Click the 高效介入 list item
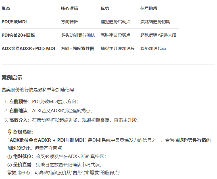Viewport: 217px width, 179px height. pyautogui.click(x=74, y=120)
